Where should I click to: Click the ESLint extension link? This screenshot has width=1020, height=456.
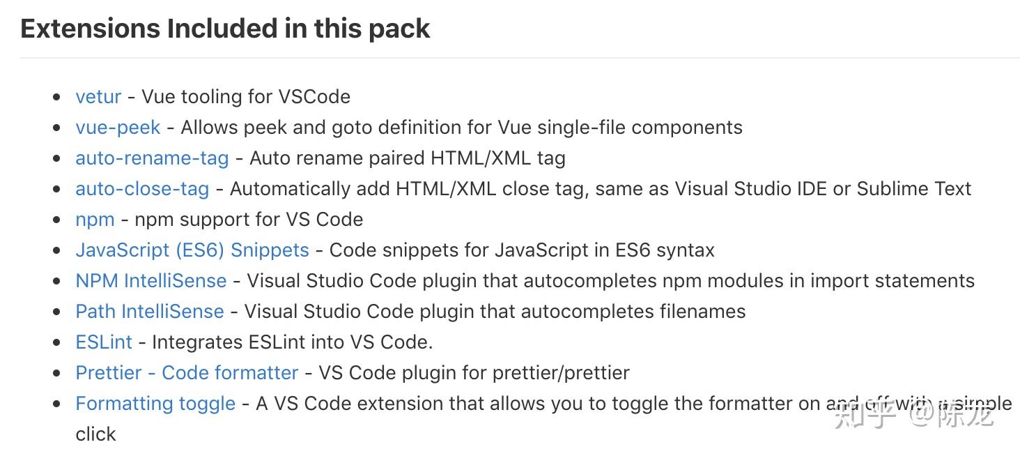click(104, 342)
